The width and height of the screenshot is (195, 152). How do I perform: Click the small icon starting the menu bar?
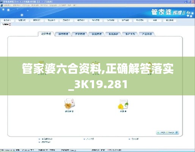(2, 5)
